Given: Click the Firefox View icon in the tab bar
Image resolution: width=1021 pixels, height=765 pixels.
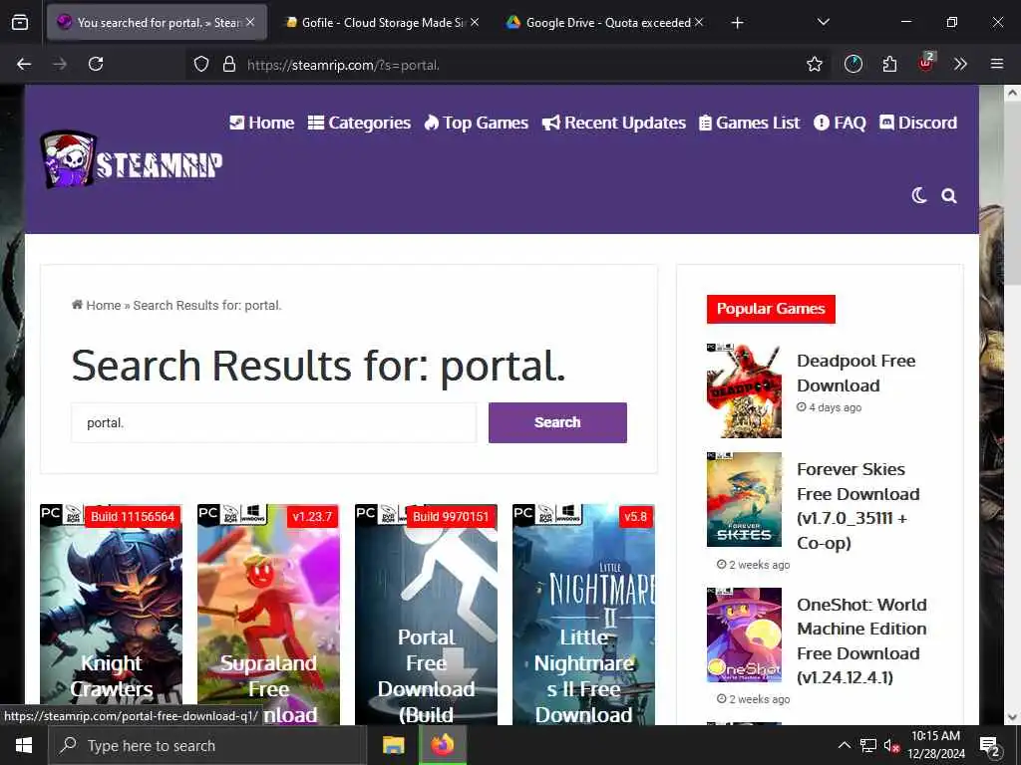Looking at the screenshot, I should [x=20, y=23].
